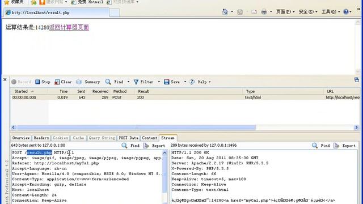Switch to the POST Data tab
Screen dimensions: 363x204
pos(129,138)
